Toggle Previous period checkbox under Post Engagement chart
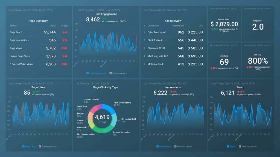The width and height of the screenshot is (280, 157). tap(110, 73)
